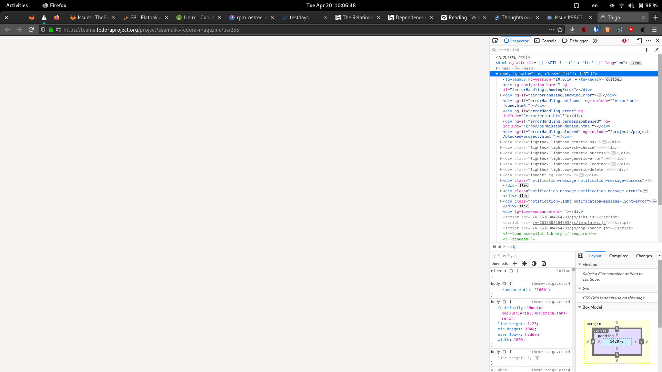Toggle print media simulation
This screenshot has width=662, height=372.
[544, 263]
